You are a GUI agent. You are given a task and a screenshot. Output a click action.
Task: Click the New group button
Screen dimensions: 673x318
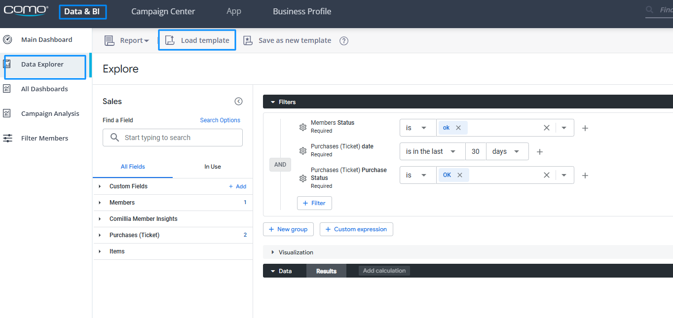click(288, 229)
